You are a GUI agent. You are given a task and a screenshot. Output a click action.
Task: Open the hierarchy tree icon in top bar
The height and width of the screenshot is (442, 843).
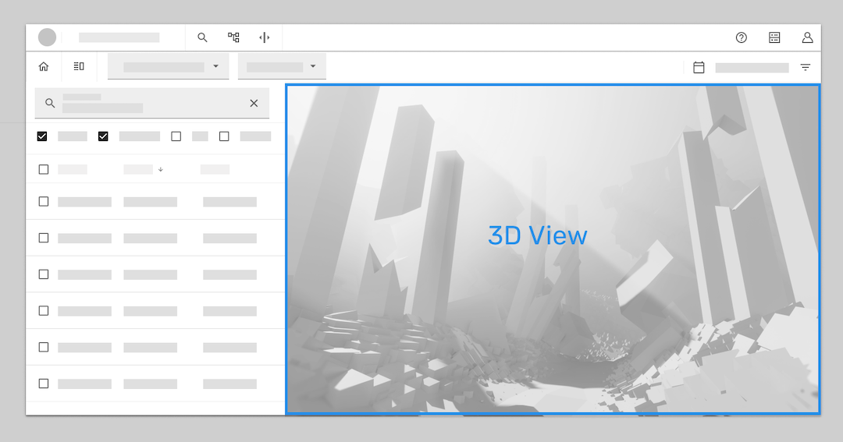233,37
